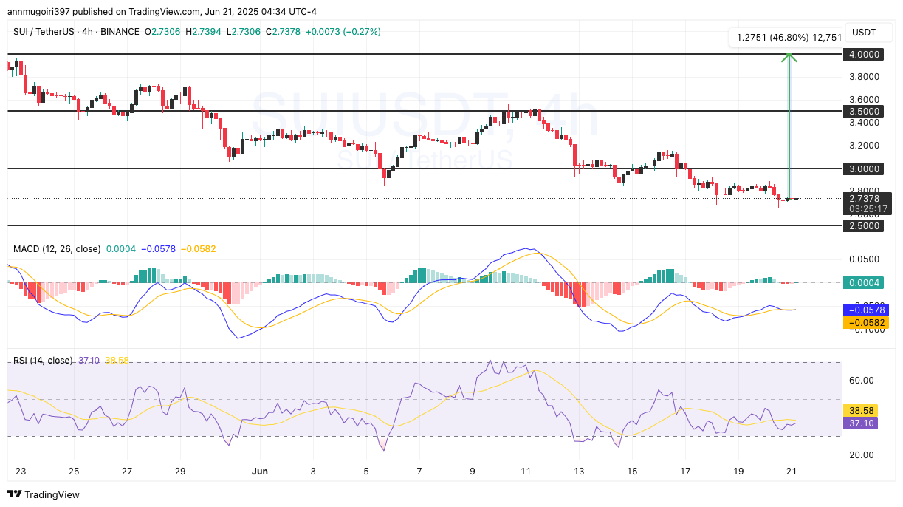The height and width of the screenshot is (507, 903).
Task: Click the yellow 38.58 badge on RSI axis
Action: [x=860, y=410]
